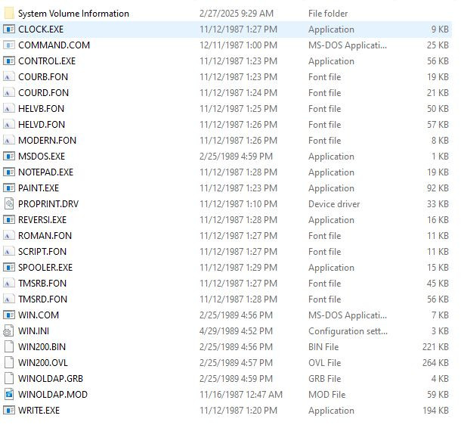Click the 33 KB size value
This screenshot has width=464, height=425.
[438, 203]
